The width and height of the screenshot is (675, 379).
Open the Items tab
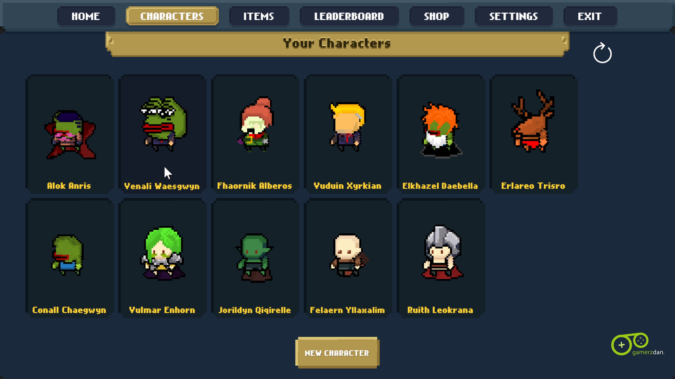tap(259, 16)
